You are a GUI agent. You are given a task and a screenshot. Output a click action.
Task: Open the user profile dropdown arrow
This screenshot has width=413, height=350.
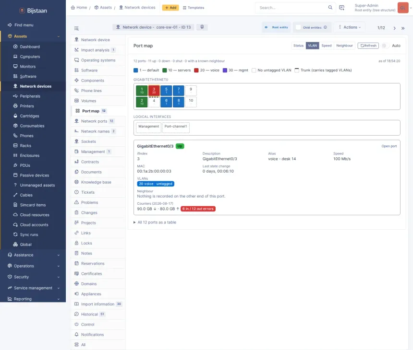411,8
